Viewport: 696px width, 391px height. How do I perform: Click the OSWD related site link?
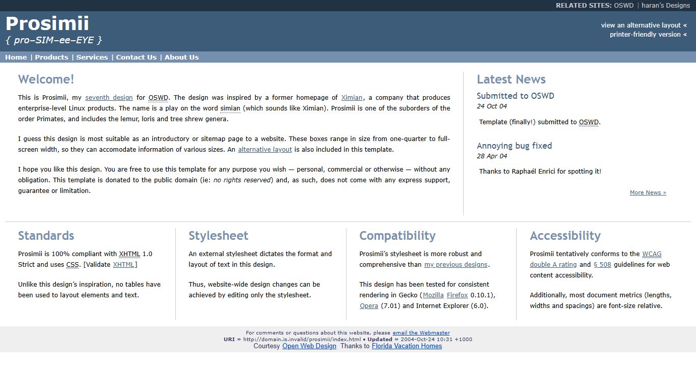[624, 6]
